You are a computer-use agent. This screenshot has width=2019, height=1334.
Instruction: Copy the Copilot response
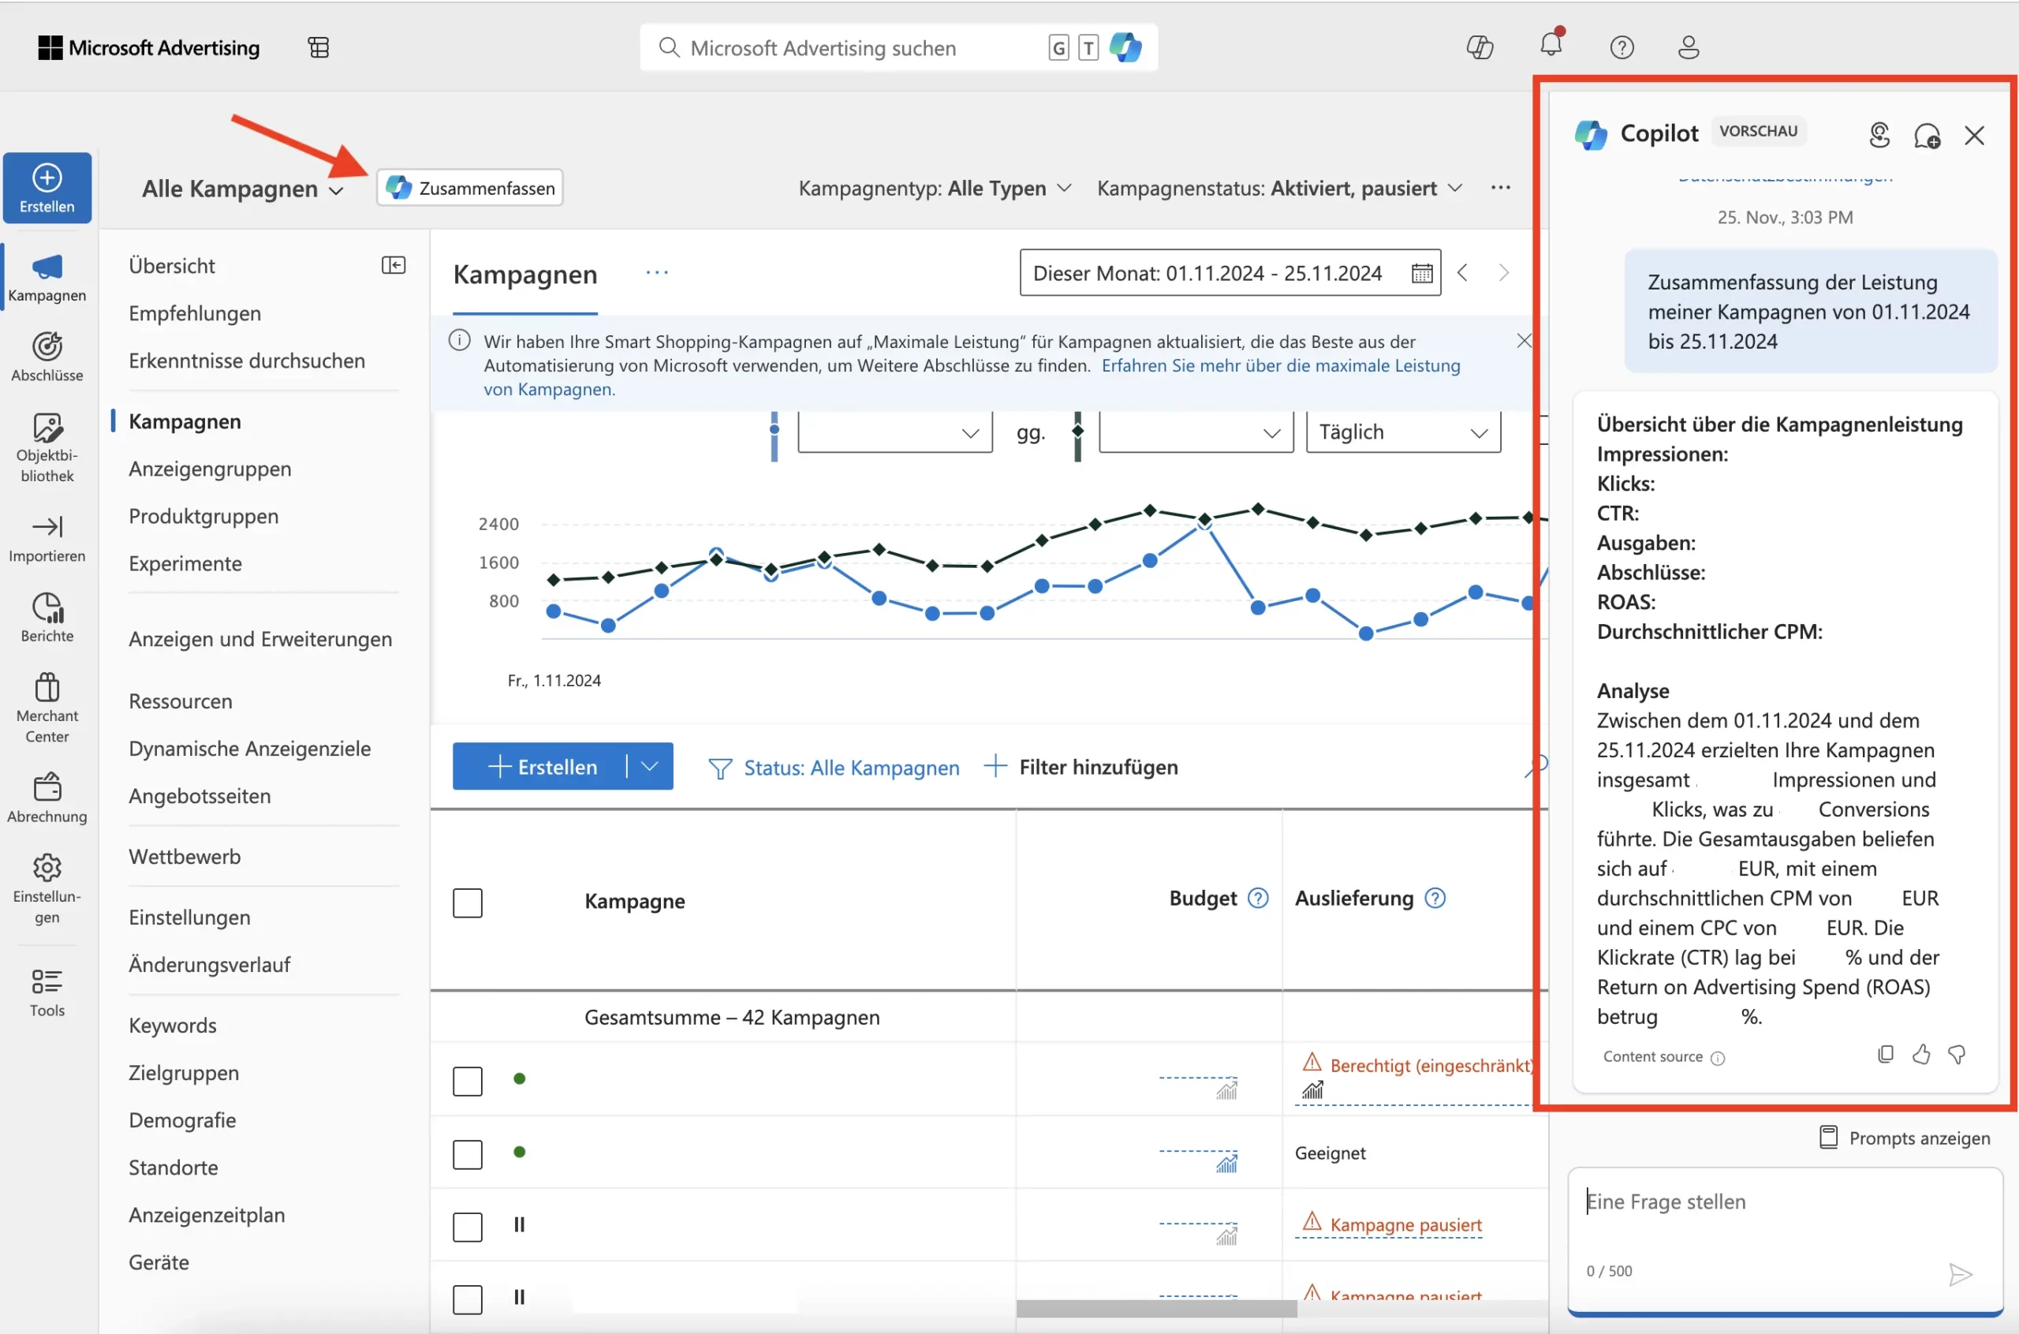coord(1885,1055)
